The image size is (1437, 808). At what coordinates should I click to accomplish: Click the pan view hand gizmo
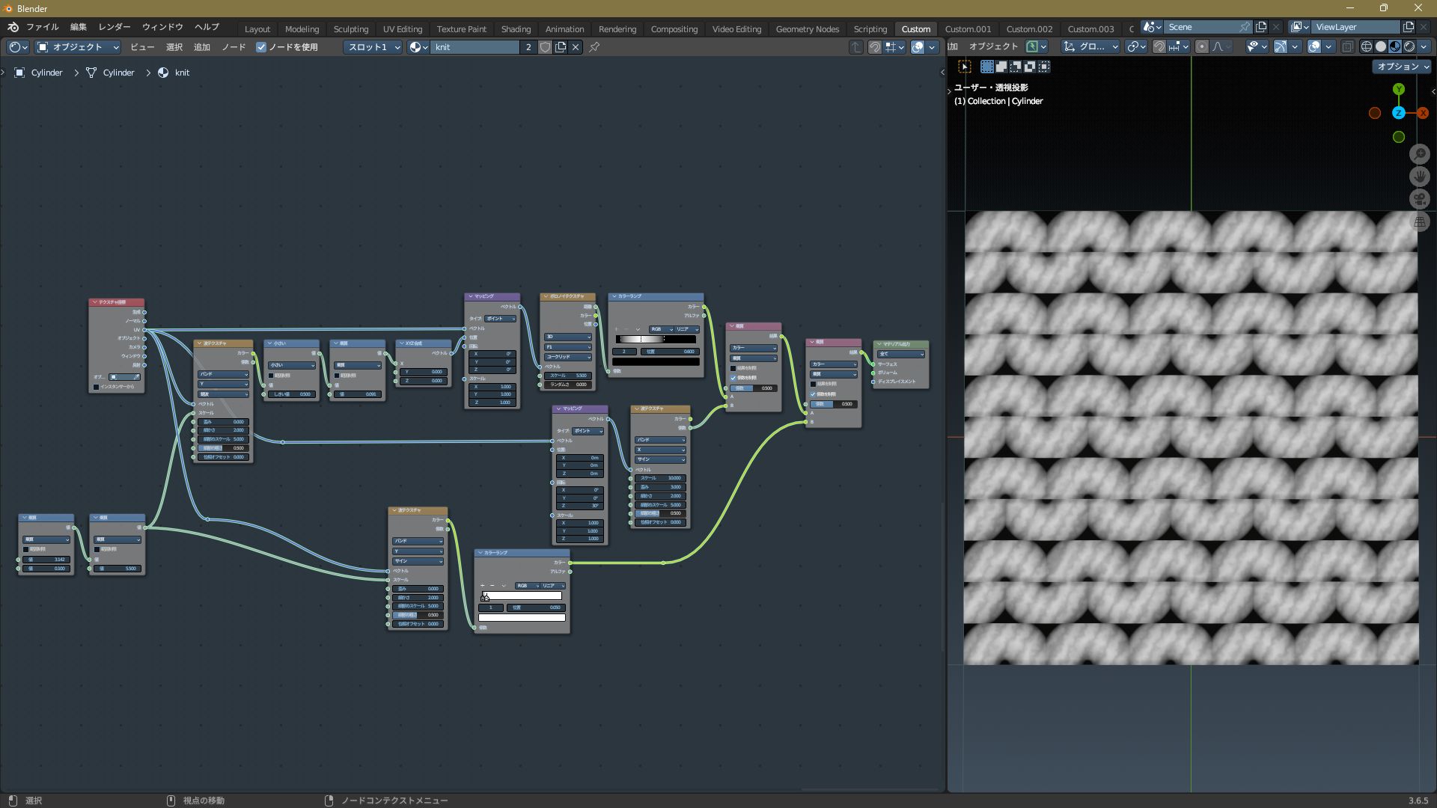pos(1420,177)
